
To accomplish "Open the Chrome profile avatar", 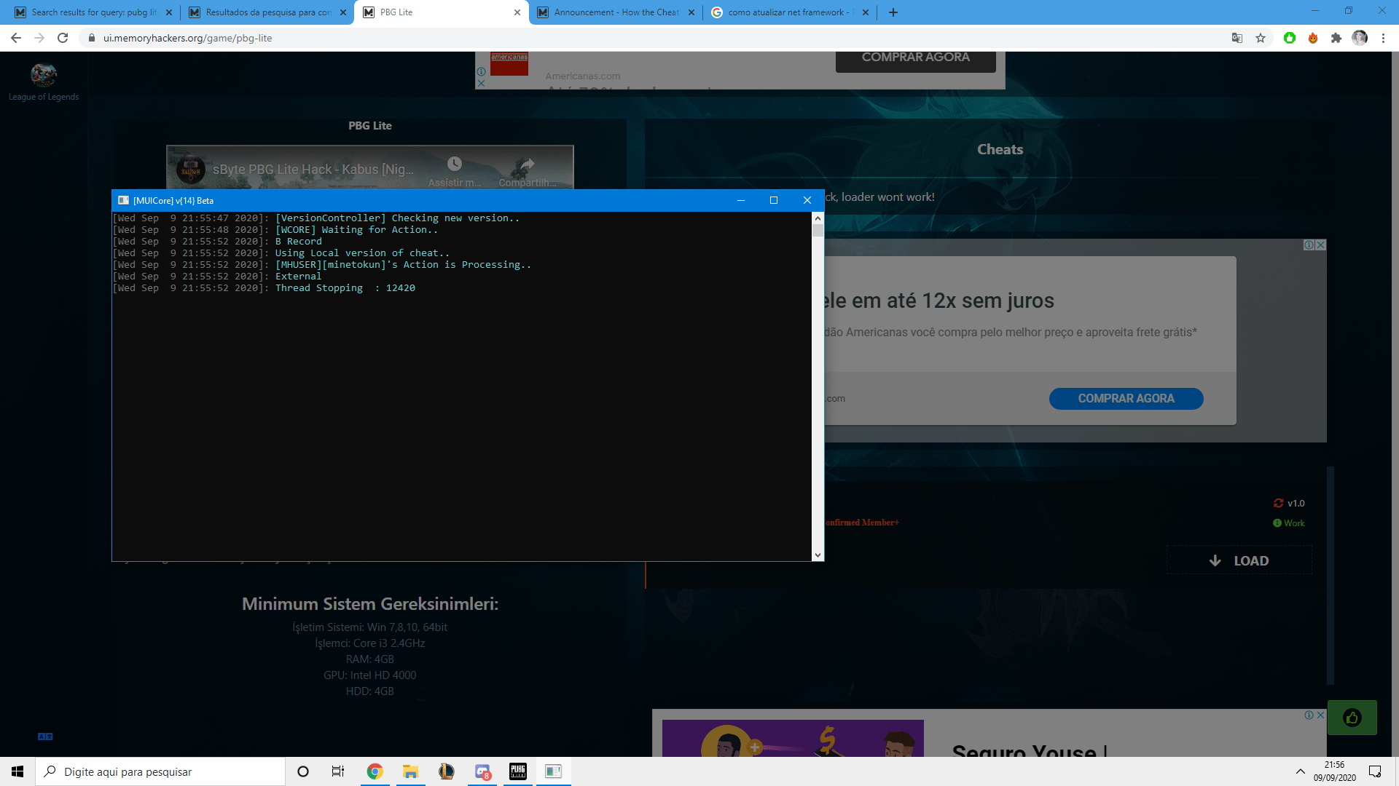I will (x=1360, y=38).
